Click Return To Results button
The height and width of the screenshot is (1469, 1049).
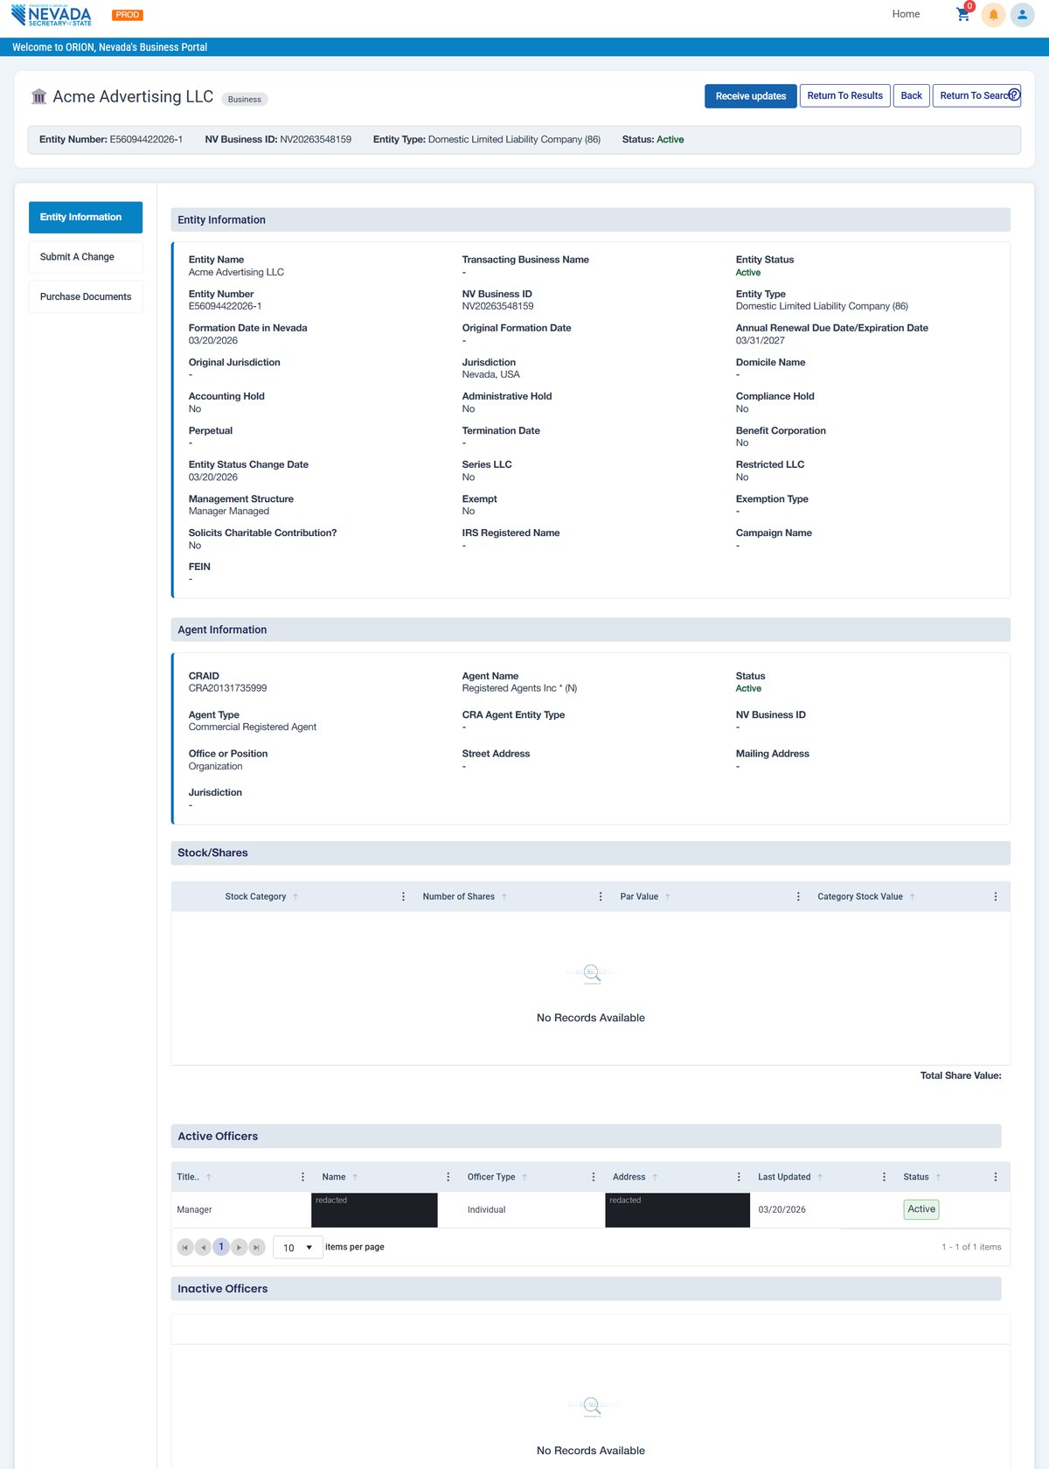845,96
